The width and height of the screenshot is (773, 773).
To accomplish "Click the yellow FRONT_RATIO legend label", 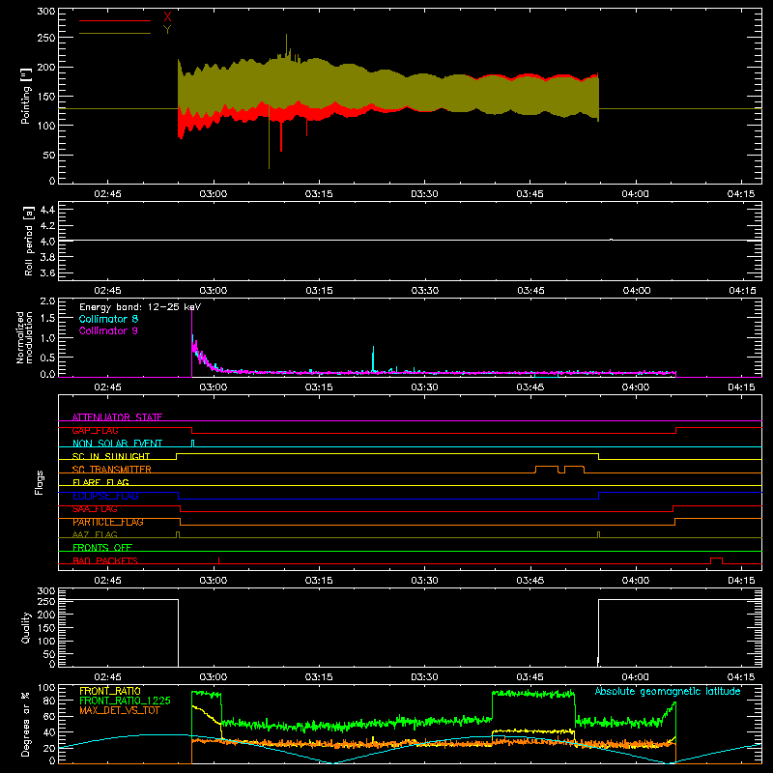I will [110, 691].
